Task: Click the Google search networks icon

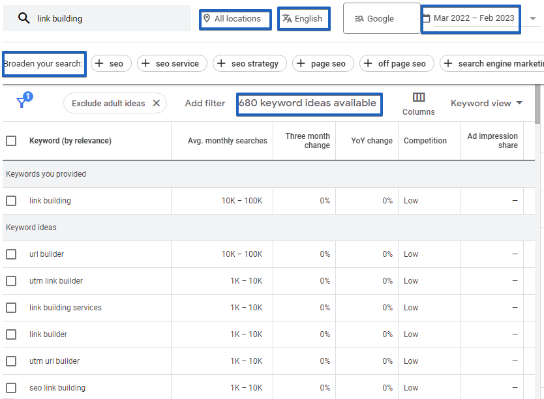Action: [x=361, y=18]
